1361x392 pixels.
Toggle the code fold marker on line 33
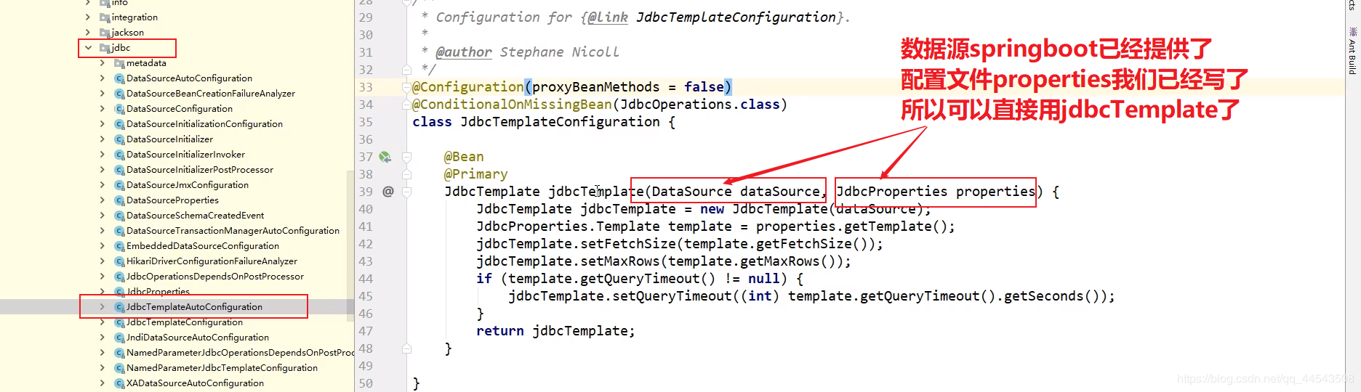(406, 87)
